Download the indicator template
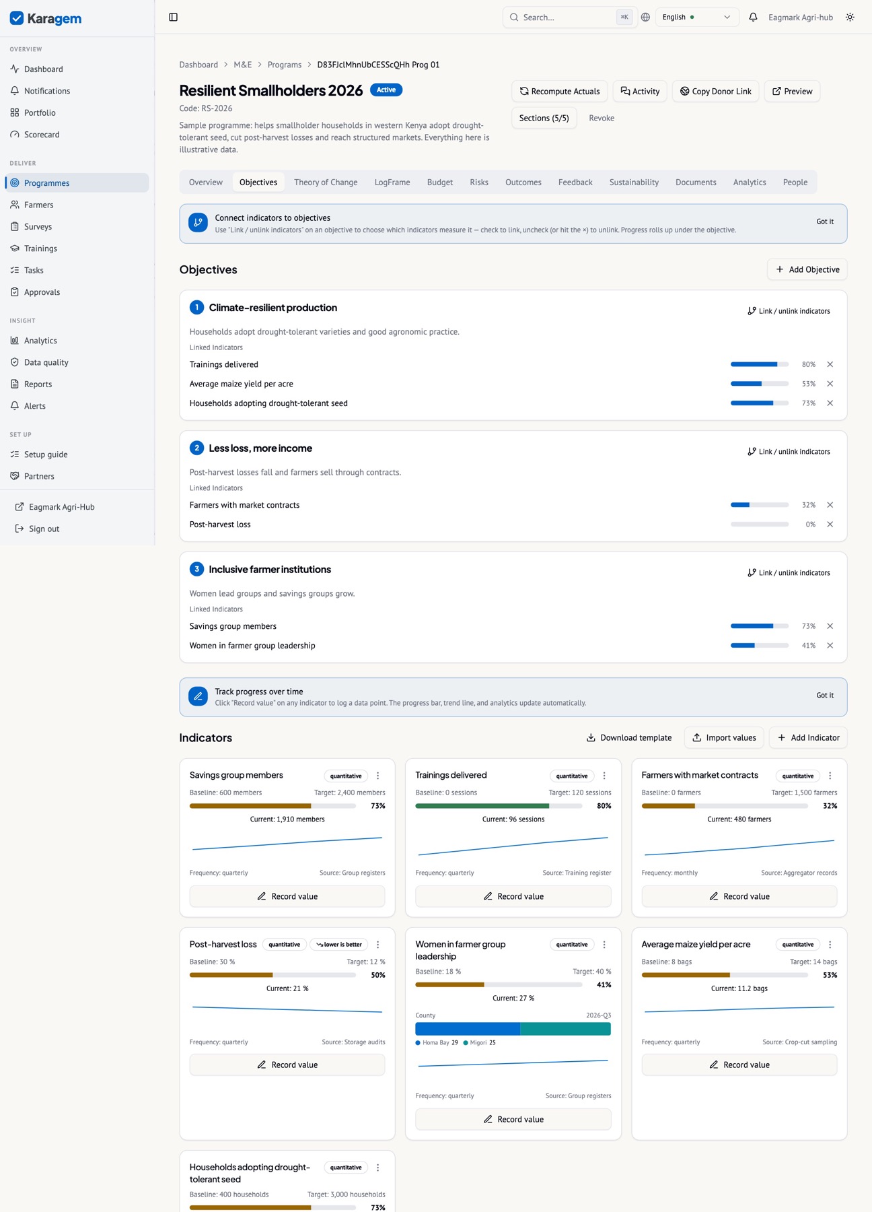This screenshot has width=872, height=1212. pyautogui.click(x=629, y=738)
